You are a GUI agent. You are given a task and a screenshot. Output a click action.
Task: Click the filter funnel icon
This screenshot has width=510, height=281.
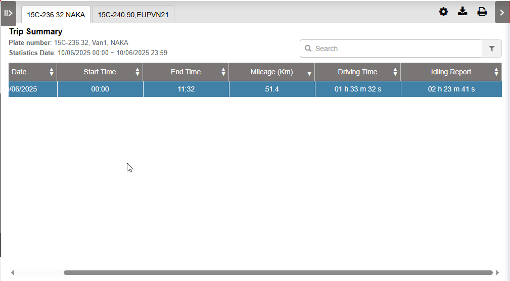tap(492, 49)
